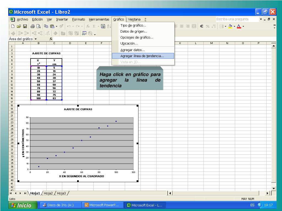Click the first-sheet navigation arrow

[11, 193]
